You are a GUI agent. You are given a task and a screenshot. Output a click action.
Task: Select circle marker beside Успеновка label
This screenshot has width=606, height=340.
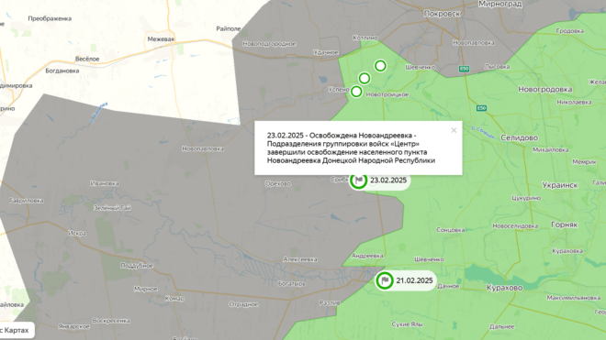pyautogui.click(x=356, y=92)
